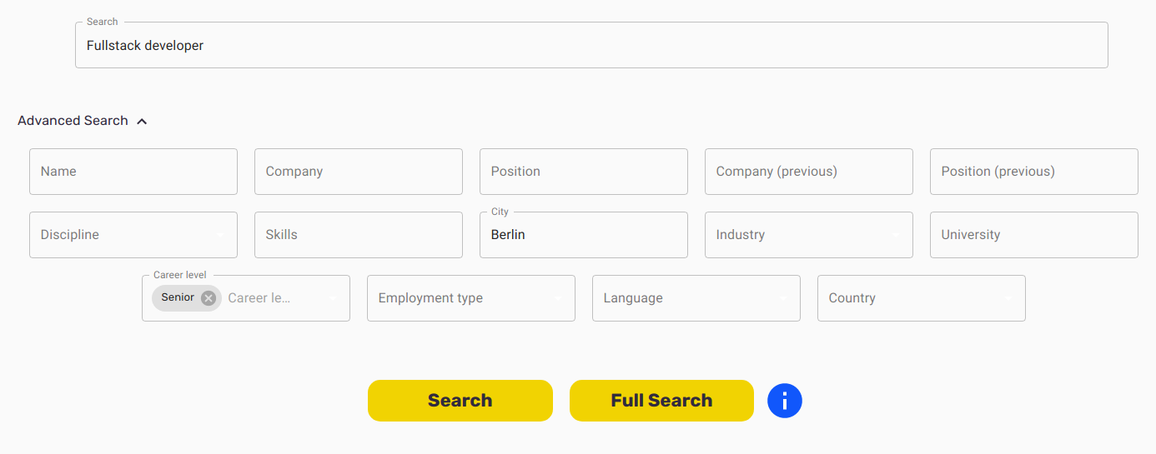Viewport: 1156px width, 454px height.
Task: Focus the University input field
Action: click(1034, 235)
